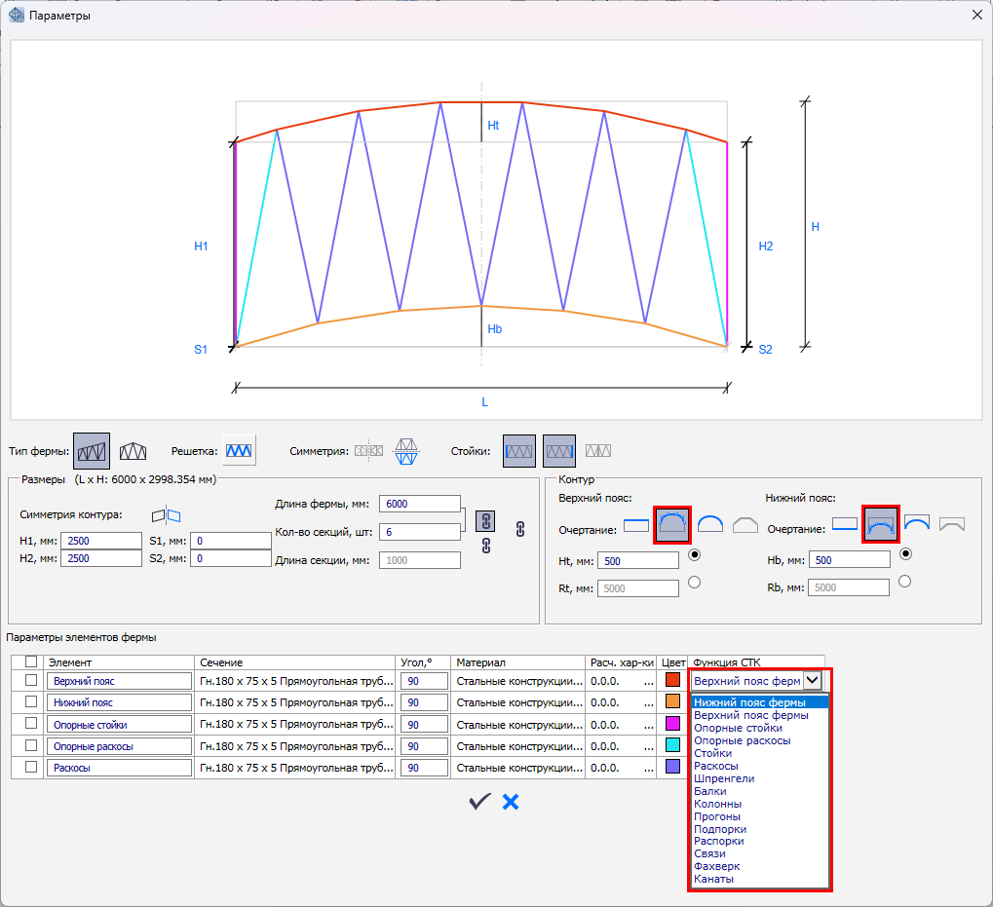Select the Rt radius radio button

coord(694,583)
